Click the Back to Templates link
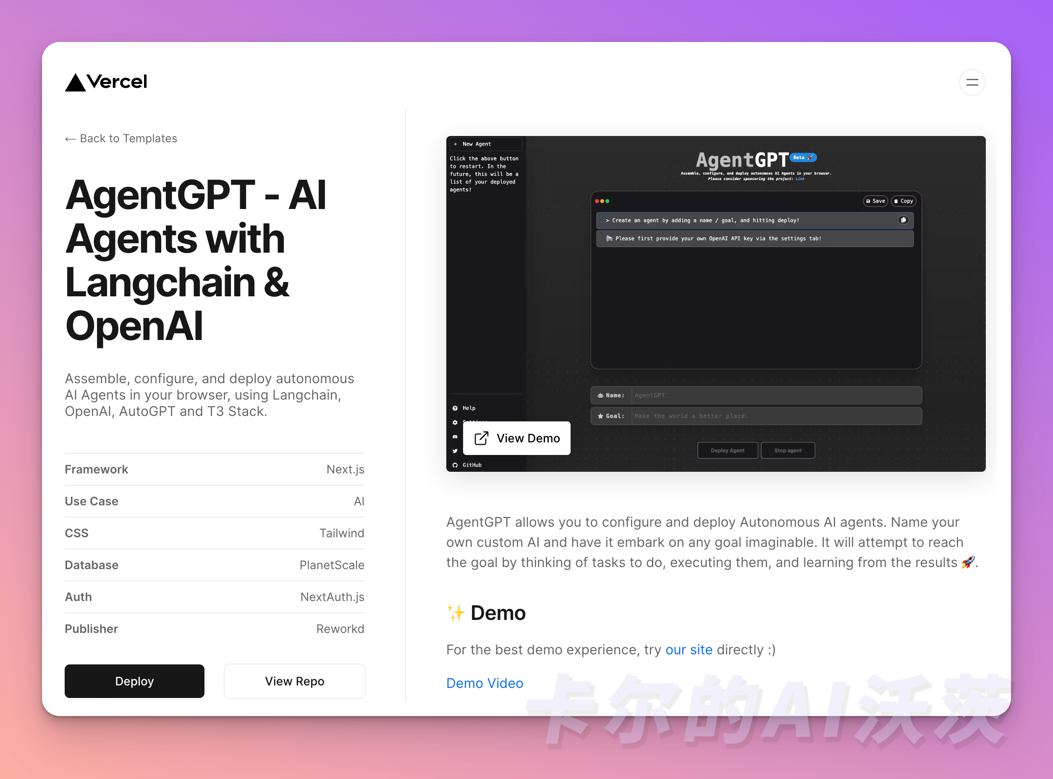This screenshot has width=1053, height=779. 120,138
